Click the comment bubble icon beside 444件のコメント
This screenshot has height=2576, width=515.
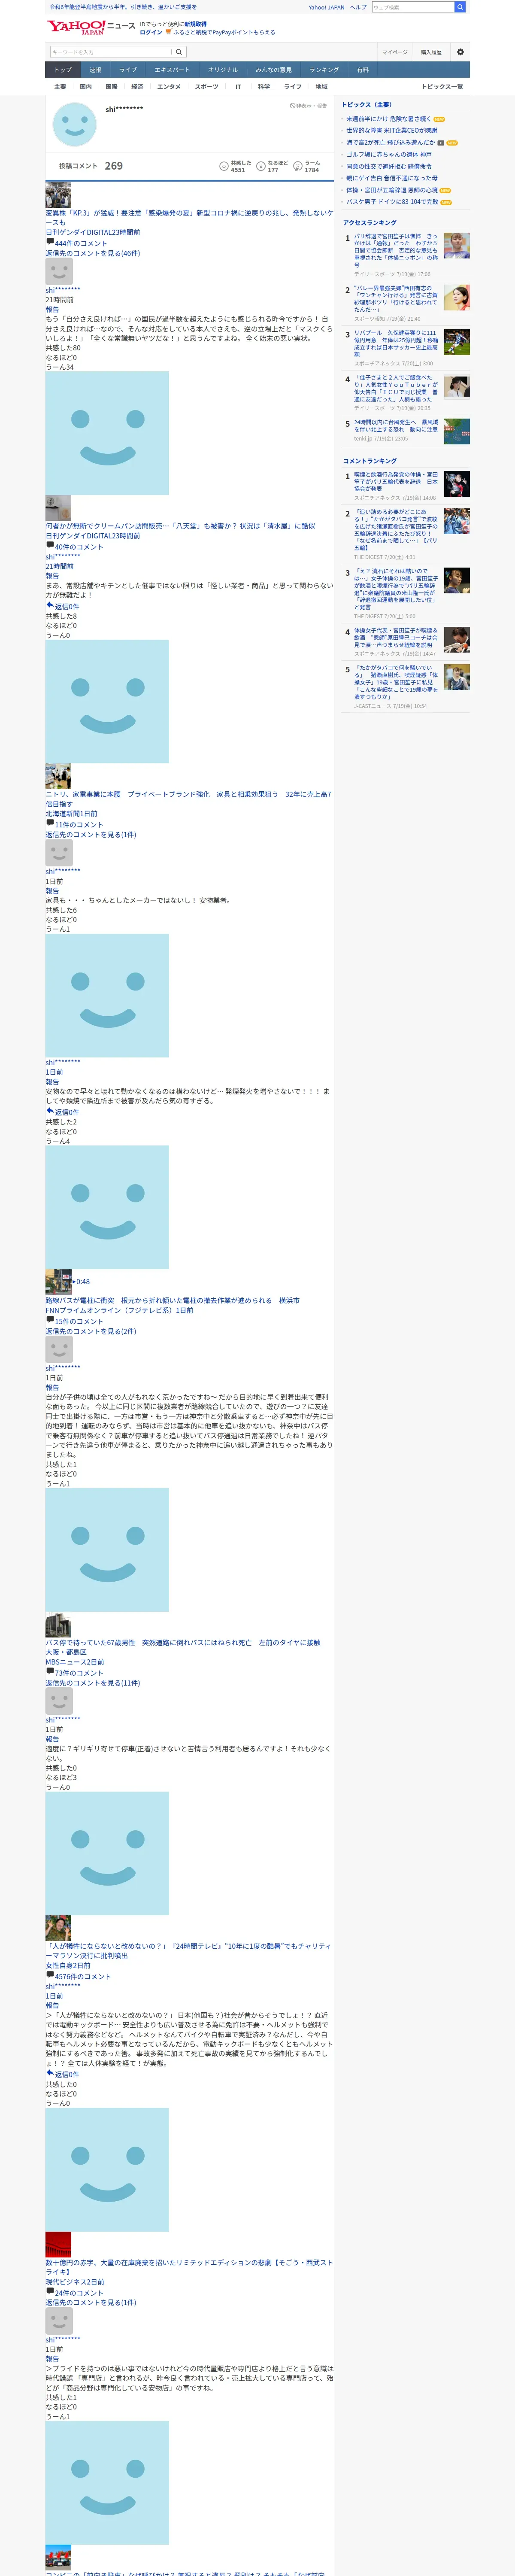pos(50,242)
